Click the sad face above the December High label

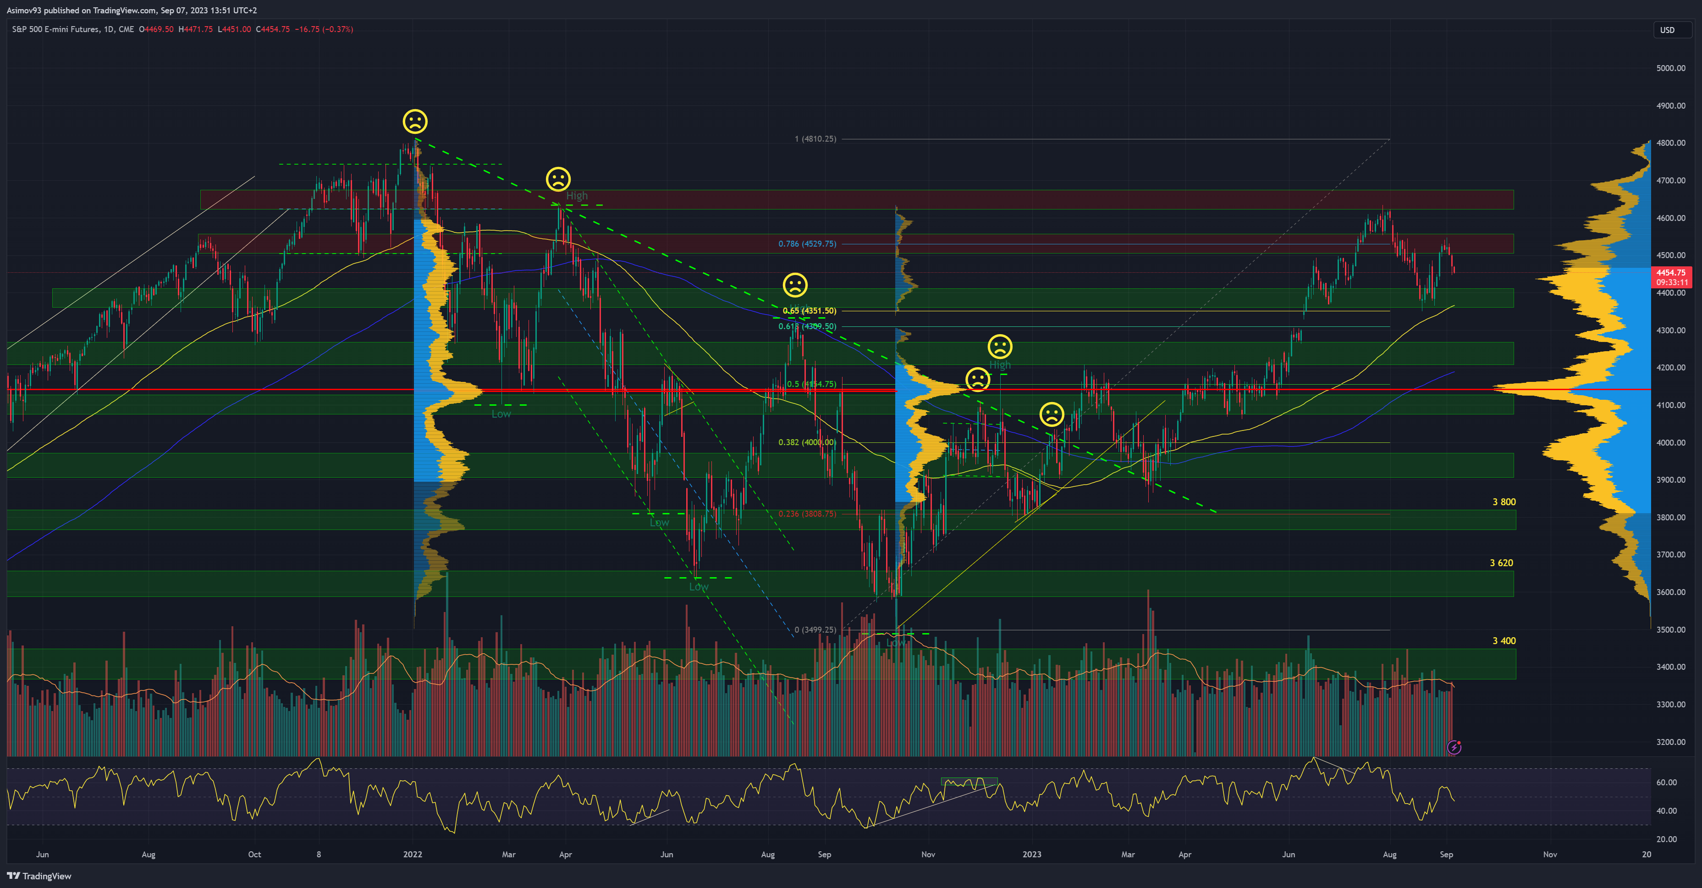click(1000, 346)
